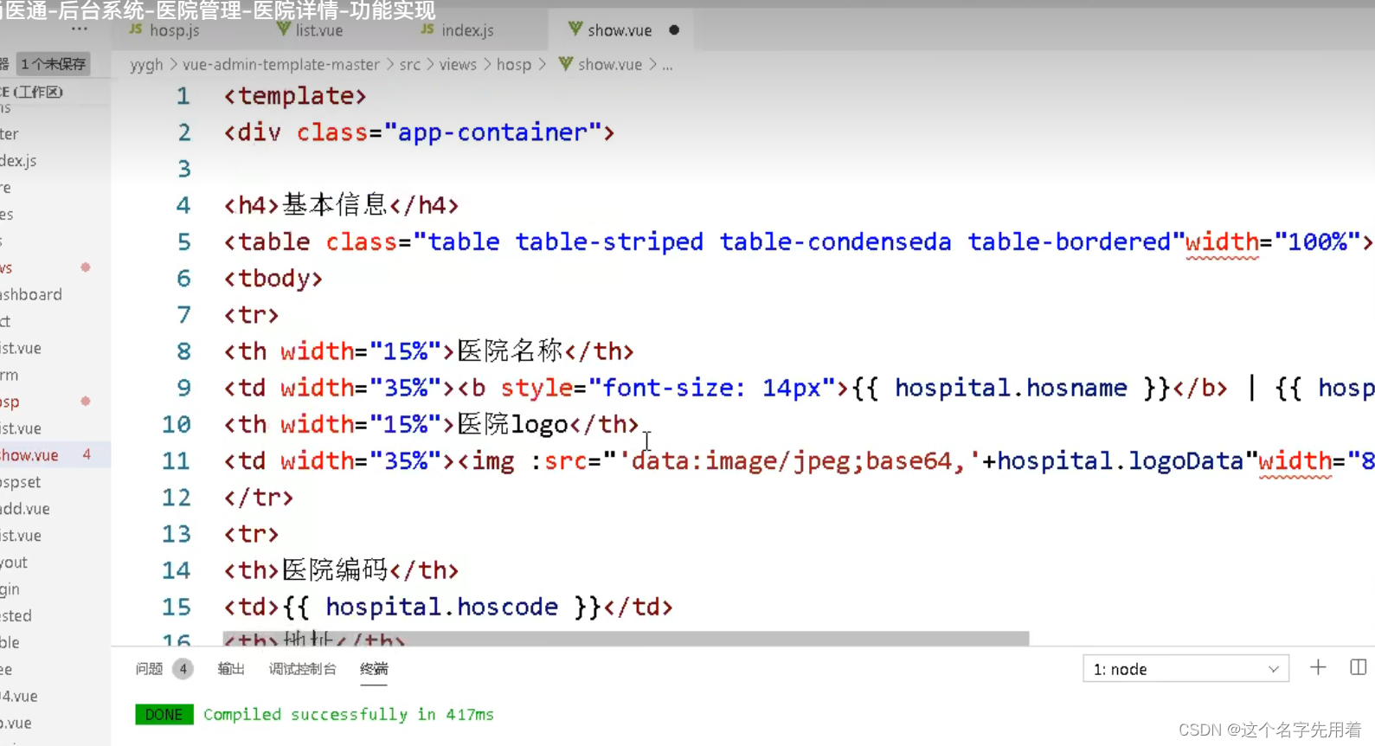The width and height of the screenshot is (1375, 746).
Task: Click vue-admin-template-master in breadcrumb
Action: 281,65
